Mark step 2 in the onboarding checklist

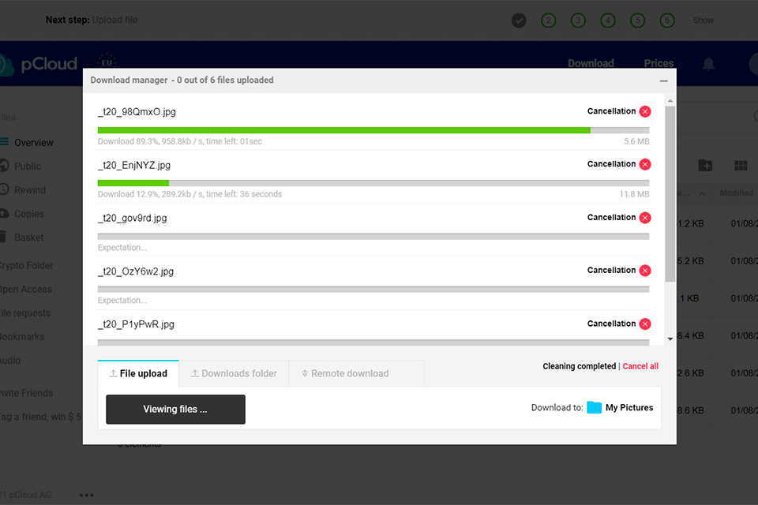click(x=549, y=20)
